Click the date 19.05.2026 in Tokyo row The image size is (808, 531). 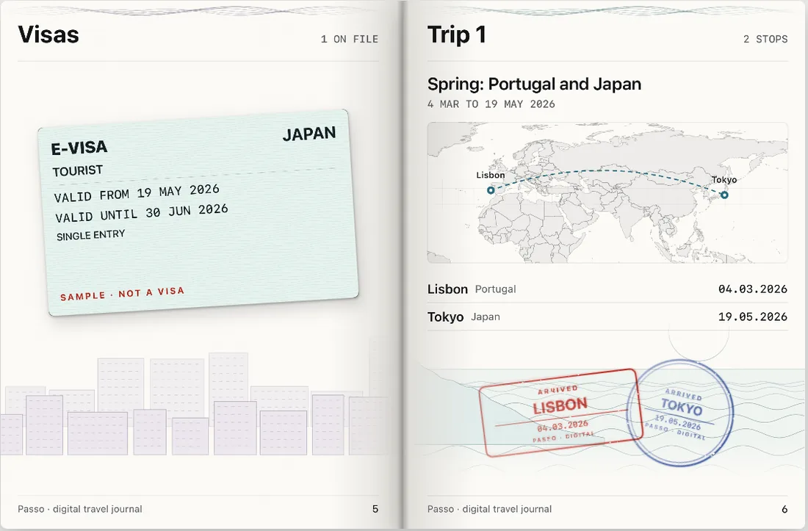coord(753,317)
